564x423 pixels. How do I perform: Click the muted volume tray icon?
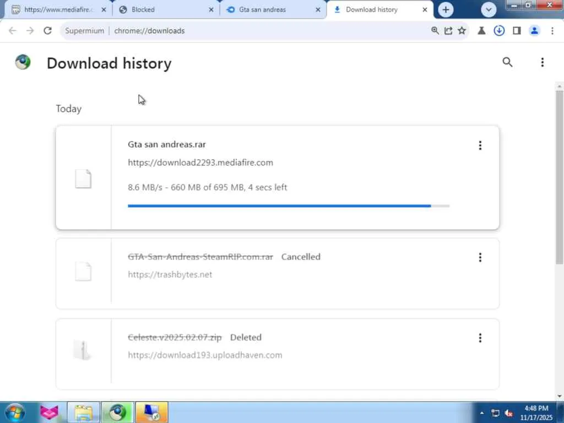[x=508, y=413]
